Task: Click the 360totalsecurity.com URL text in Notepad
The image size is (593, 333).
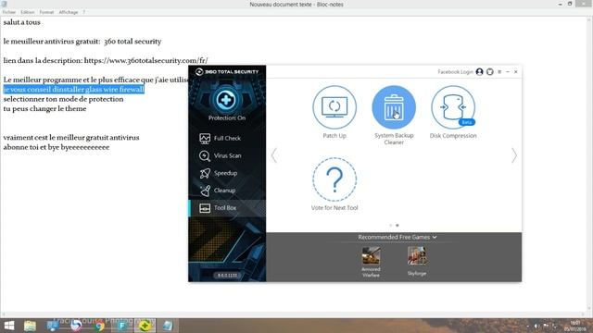Action: [146, 60]
